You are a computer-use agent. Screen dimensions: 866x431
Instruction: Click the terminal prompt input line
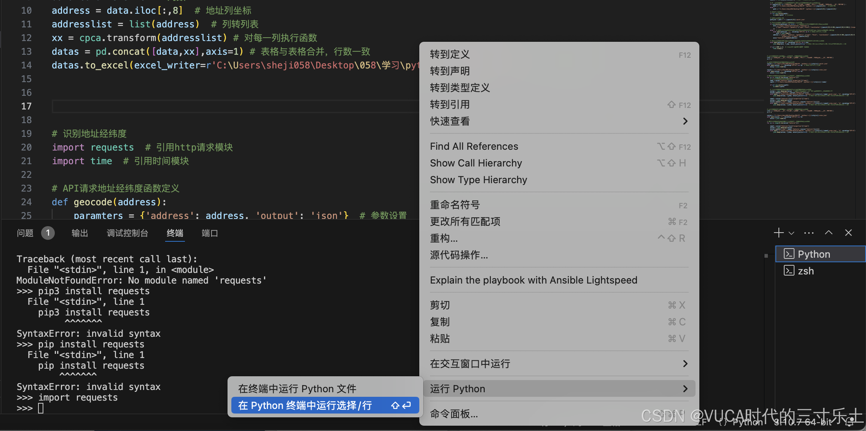coord(41,409)
